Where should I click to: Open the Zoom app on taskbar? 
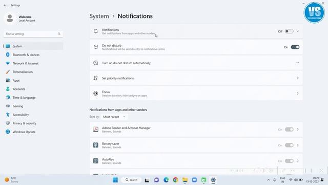point(194,180)
